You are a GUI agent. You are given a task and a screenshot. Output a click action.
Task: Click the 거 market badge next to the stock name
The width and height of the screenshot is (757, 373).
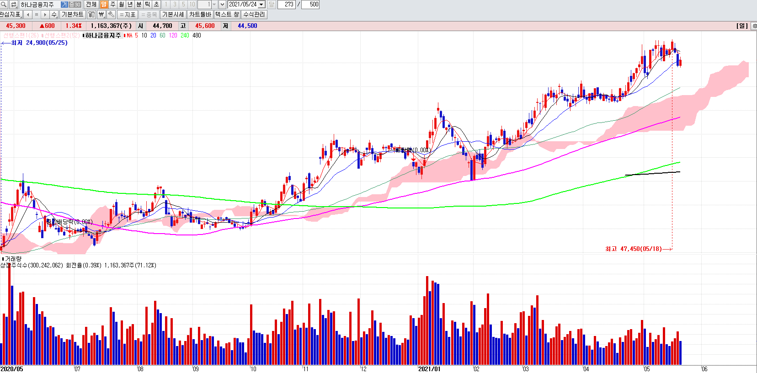click(64, 5)
